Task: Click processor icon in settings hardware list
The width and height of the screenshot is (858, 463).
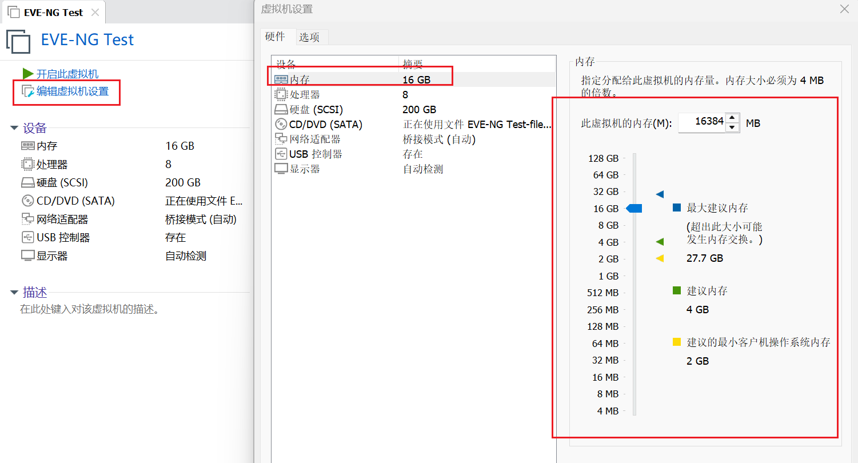Action: pyautogui.click(x=281, y=94)
